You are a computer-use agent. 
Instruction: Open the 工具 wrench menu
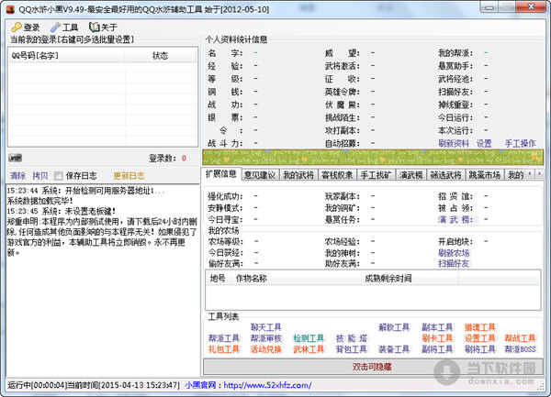pyautogui.click(x=64, y=27)
